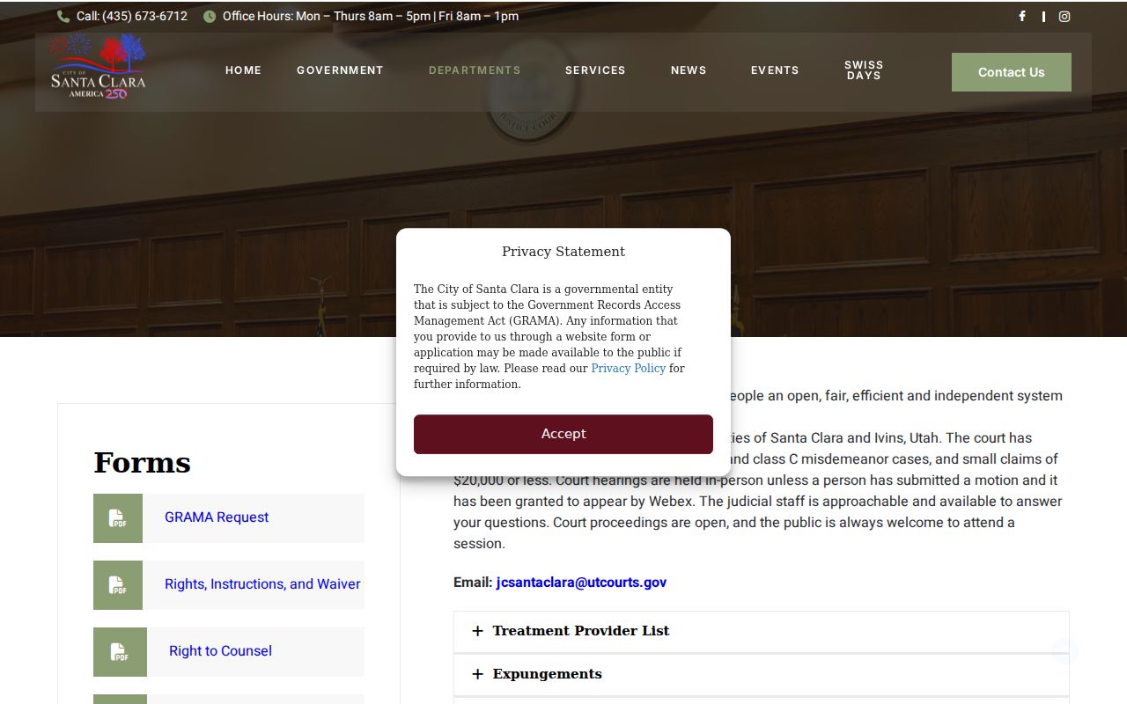Open the Right to Counsel form link
Viewport: 1127px width, 704px height.
[220, 651]
